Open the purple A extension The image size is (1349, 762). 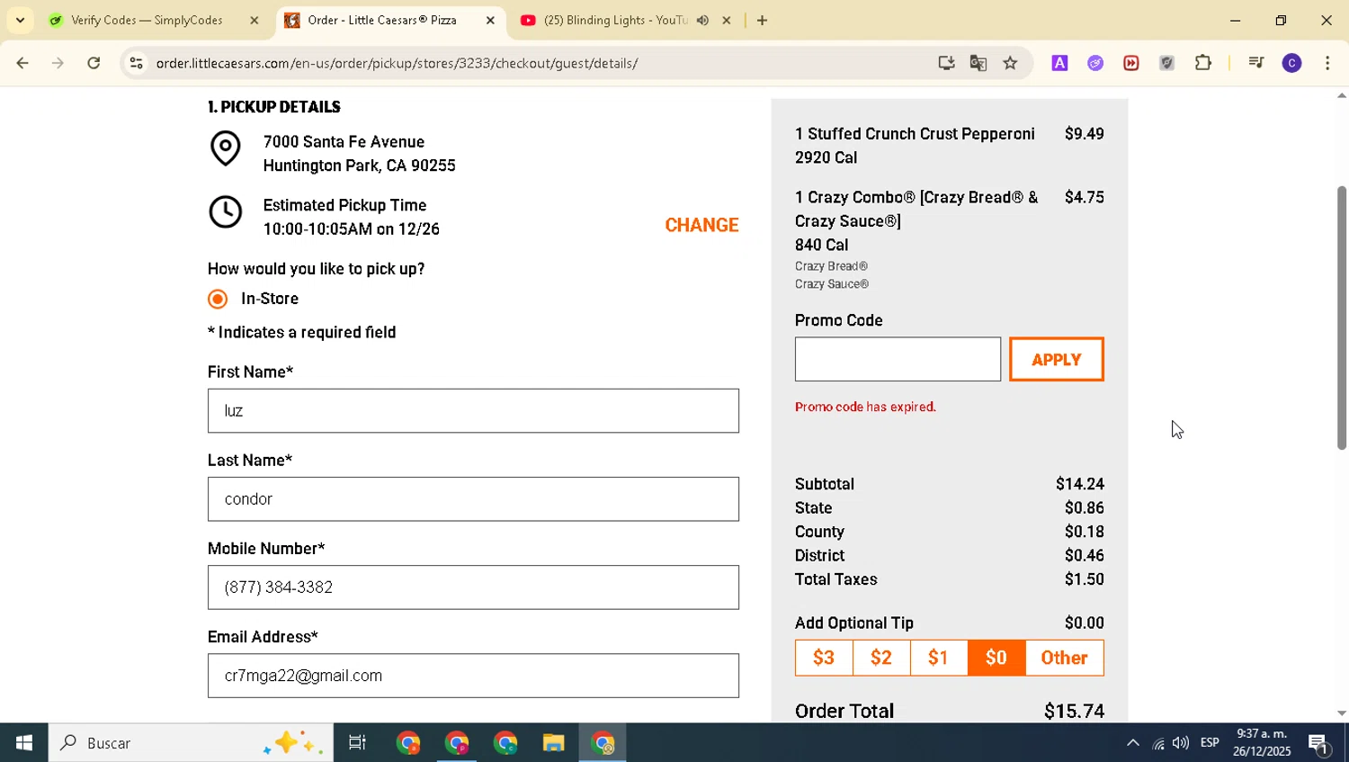coord(1059,63)
